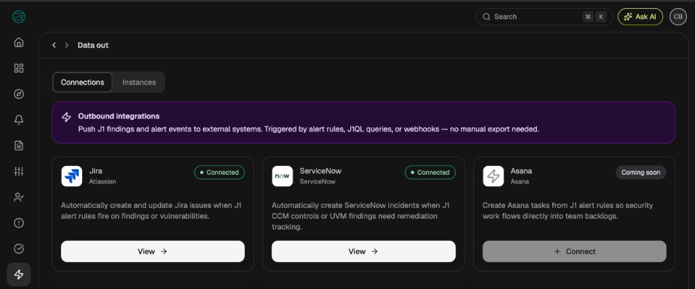
Task: Open the checkmark circle icon in sidebar
Action: (18, 249)
